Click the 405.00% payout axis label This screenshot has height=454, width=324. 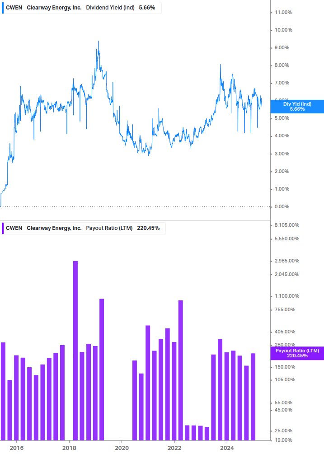pos(285,332)
